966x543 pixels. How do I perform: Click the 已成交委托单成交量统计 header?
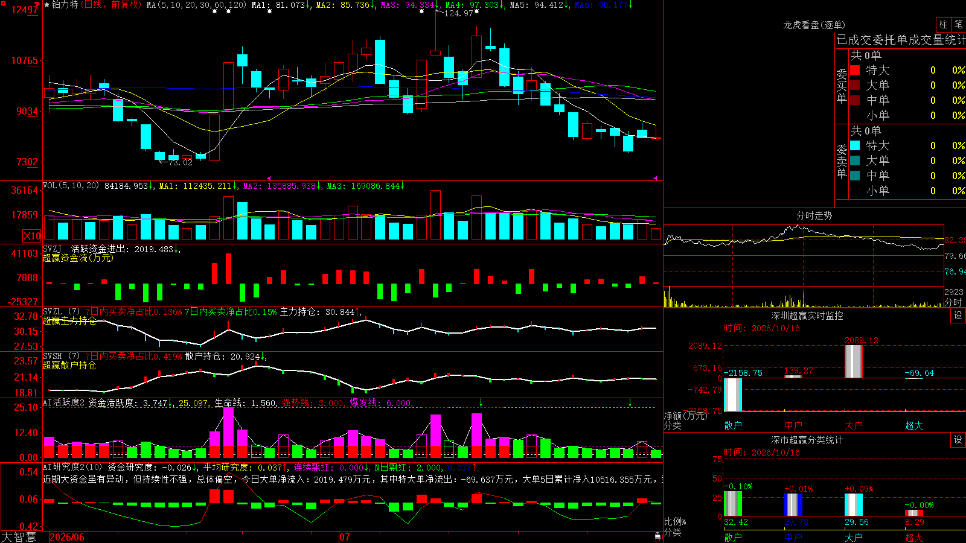coord(901,40)
